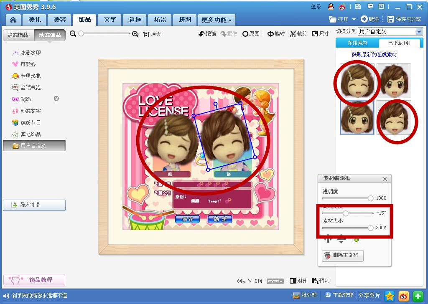Click the QQ penguin login icon
Screen dimensions: 428x304
(x=331, y=7)
